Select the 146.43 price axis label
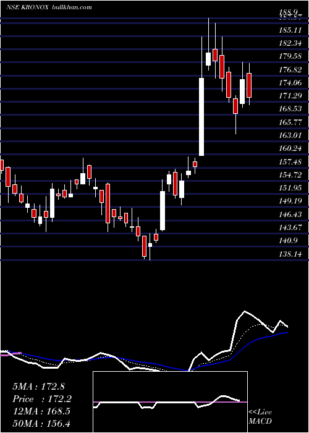Screen dimensions: 309x433 coord(290,214)
